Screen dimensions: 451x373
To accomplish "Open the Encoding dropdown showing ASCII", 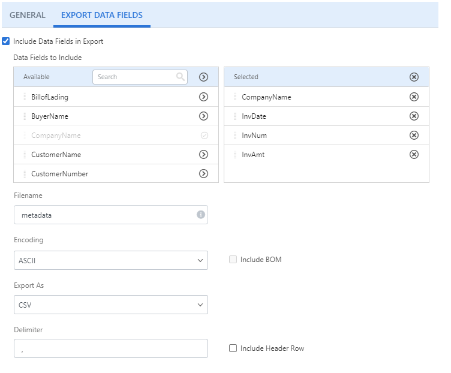I will click(110, 260).
